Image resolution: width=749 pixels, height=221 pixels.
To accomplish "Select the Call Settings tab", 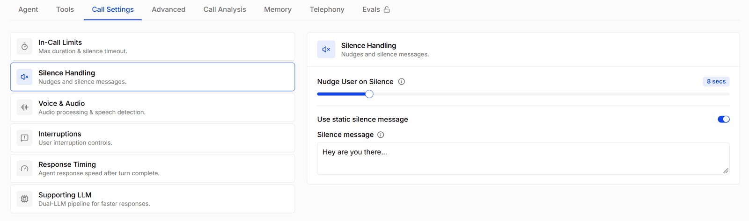I will [113, 9].
